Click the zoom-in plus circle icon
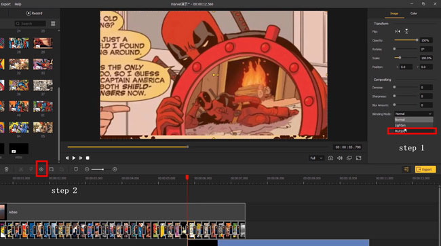Image resolution: width=441 pixels, height=246 pixels. click(x=115, y=169)
